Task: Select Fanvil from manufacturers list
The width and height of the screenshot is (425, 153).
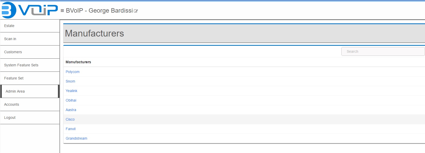Action: [71, 129]
